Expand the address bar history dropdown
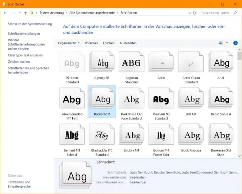Viewport: 242px width, 194px height. (189, 13)
